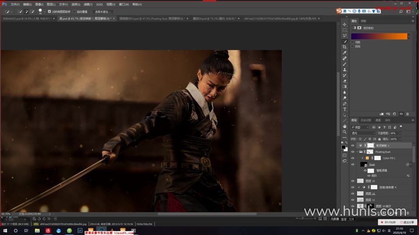Viewport: 419px width, 235px height.
Task: Open Opacity dropdown arrow in Layers
Action: [400, 133]
